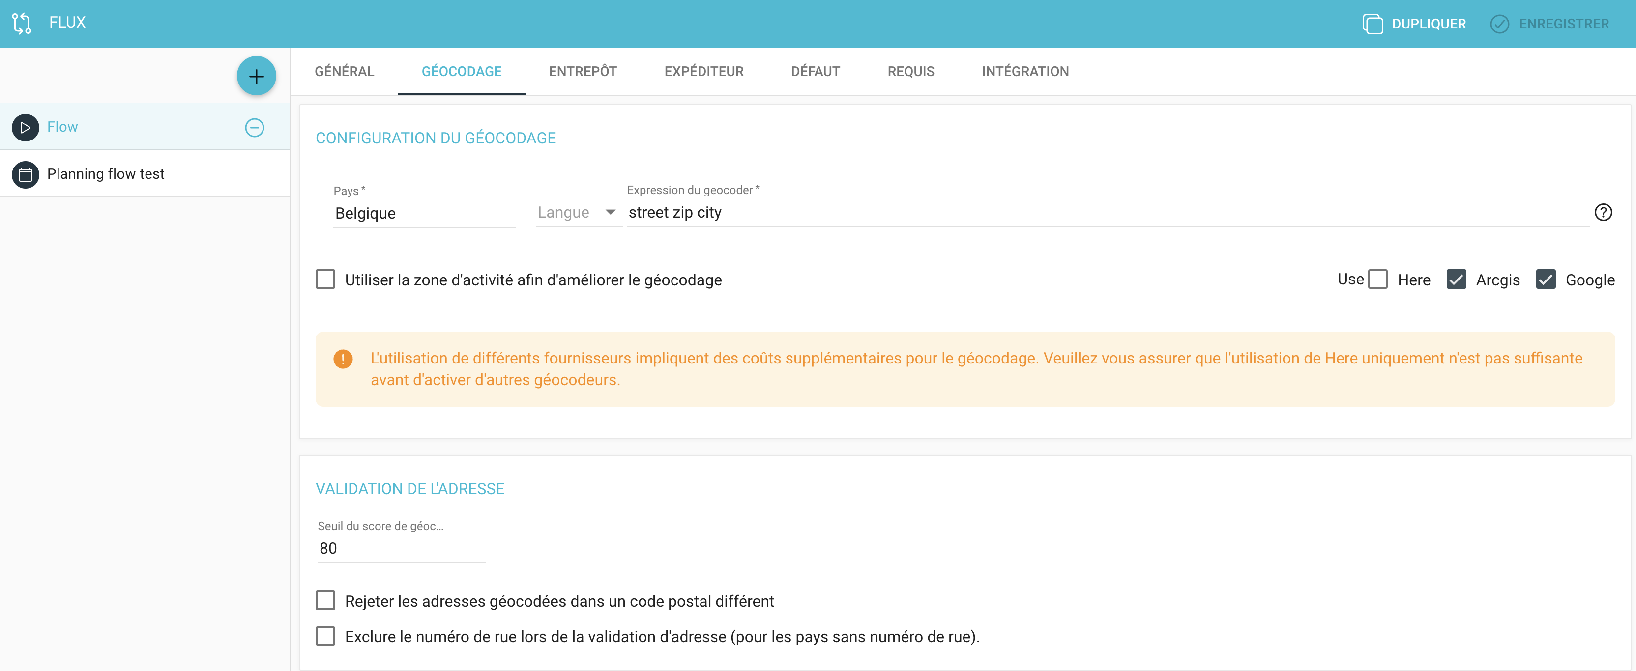Enable activity zone geocoding checkbox
1636x671 pixels.
coord(325,280)
